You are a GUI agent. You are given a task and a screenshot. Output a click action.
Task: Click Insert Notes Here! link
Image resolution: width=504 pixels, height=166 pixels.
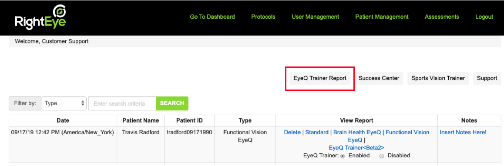pos(463,132)
